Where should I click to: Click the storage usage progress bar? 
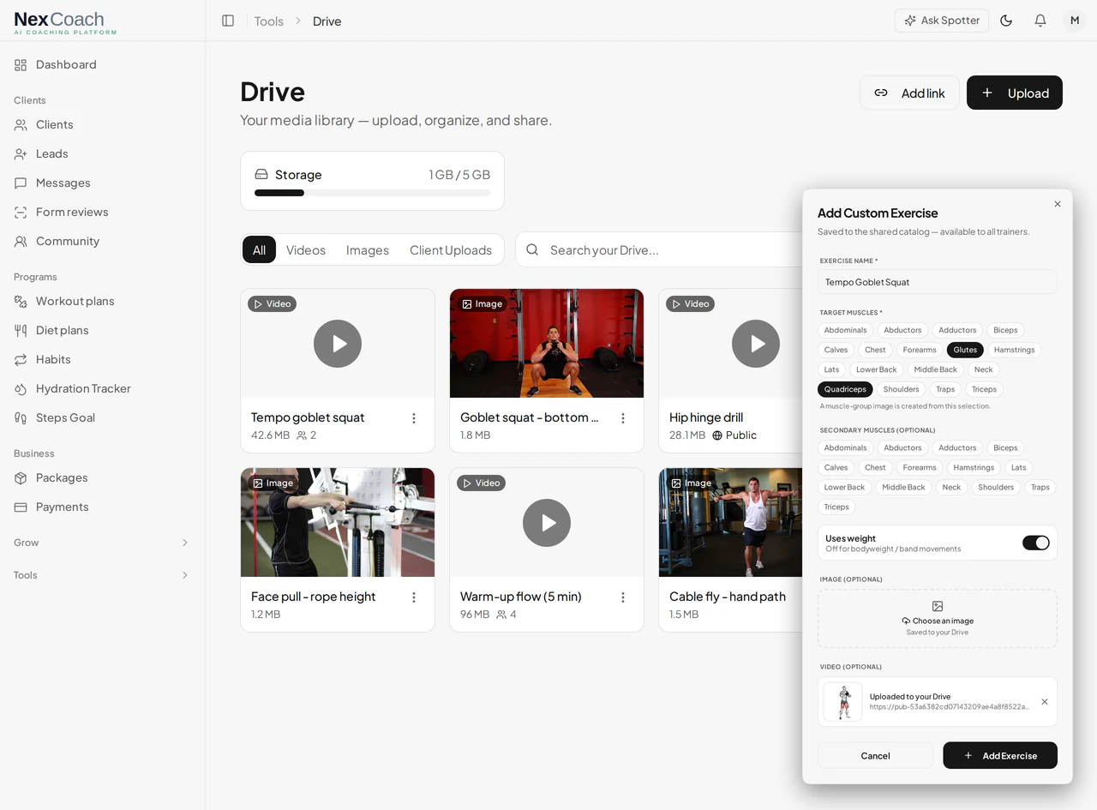pyautogui.click(x=372, y=193)
